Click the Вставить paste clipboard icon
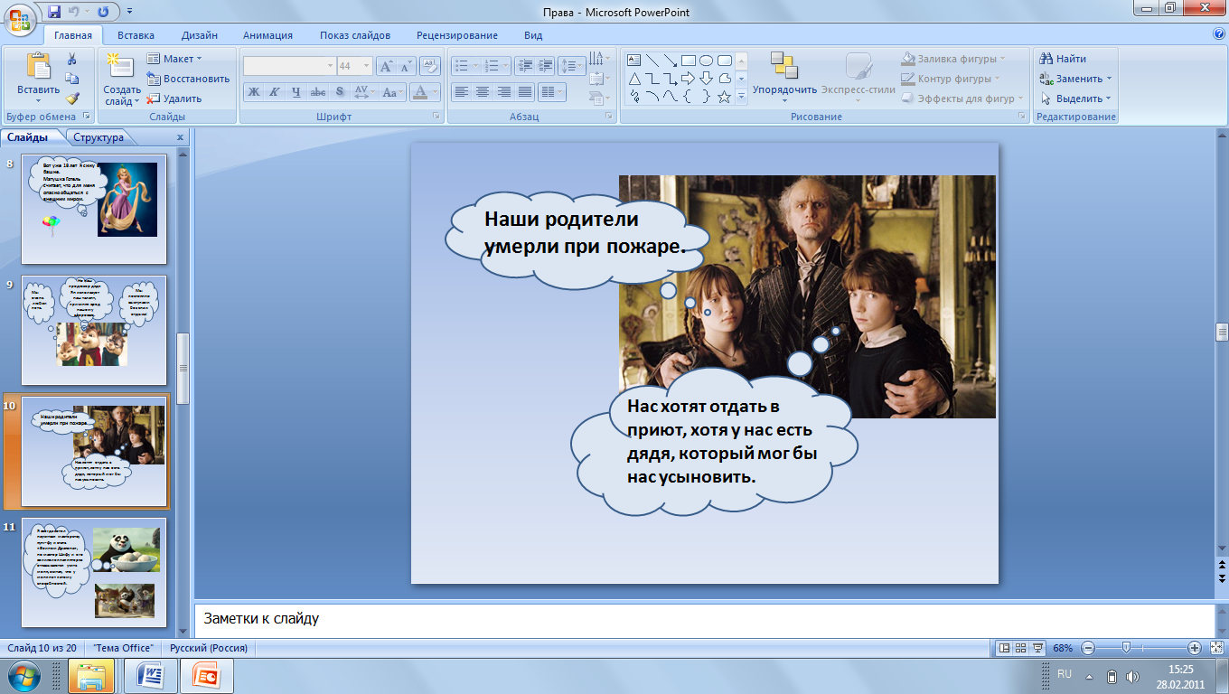This screenshot has height=694, width=1229. click(x=38, y=66)
